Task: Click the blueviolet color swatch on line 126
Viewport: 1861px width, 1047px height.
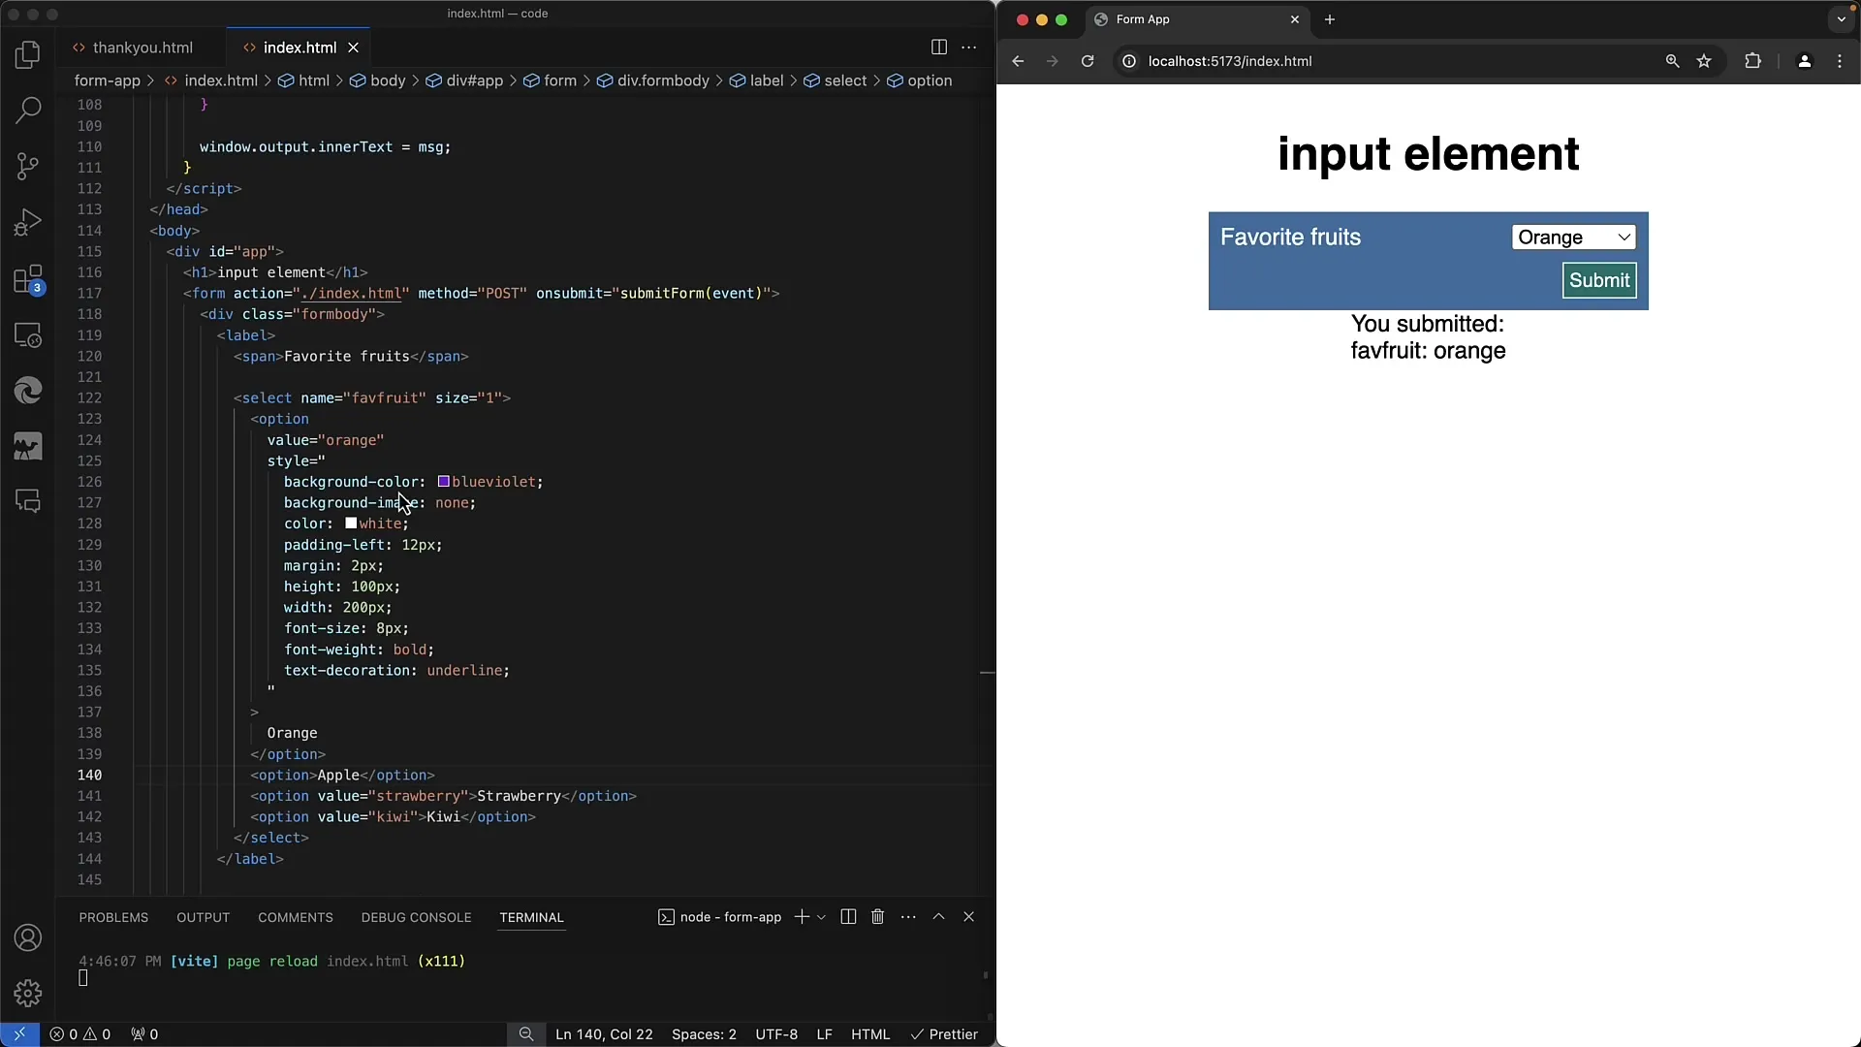Action: 441,481
